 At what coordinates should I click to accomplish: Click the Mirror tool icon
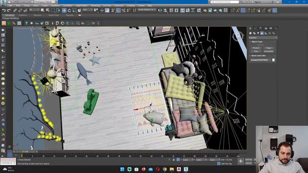160,11
